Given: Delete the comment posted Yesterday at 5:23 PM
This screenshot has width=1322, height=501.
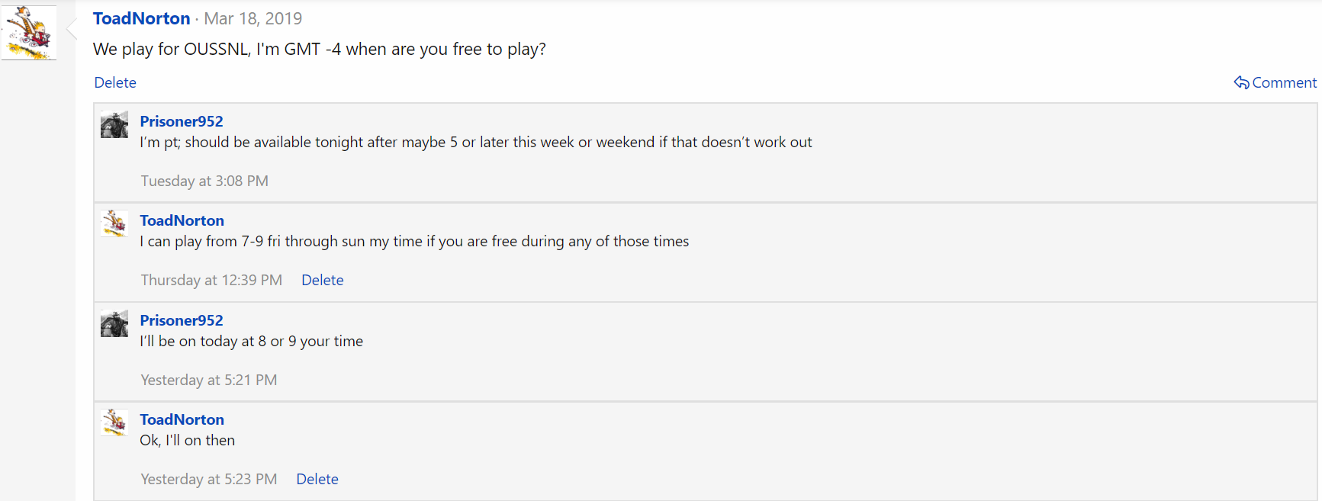Looking at the screenshot, I should click(317, 479).
